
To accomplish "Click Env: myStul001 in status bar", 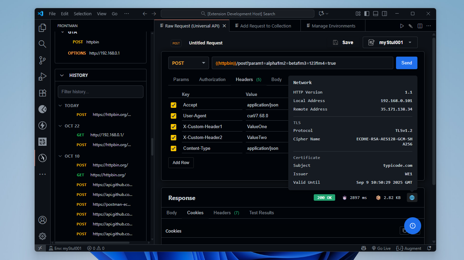I will click(65, 248).
